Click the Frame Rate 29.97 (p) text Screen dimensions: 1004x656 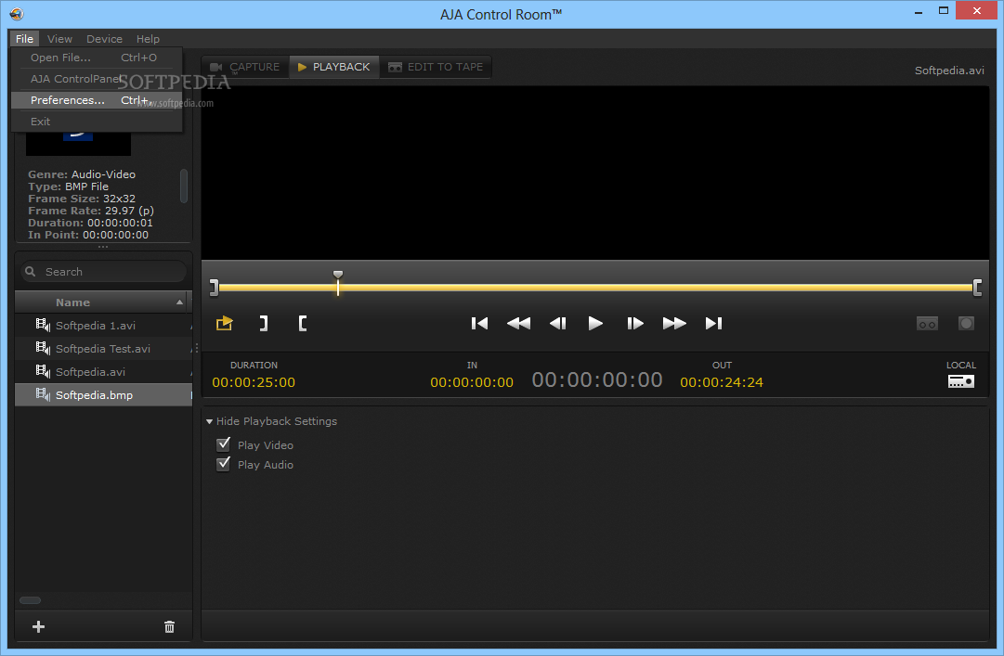[91, 211]
